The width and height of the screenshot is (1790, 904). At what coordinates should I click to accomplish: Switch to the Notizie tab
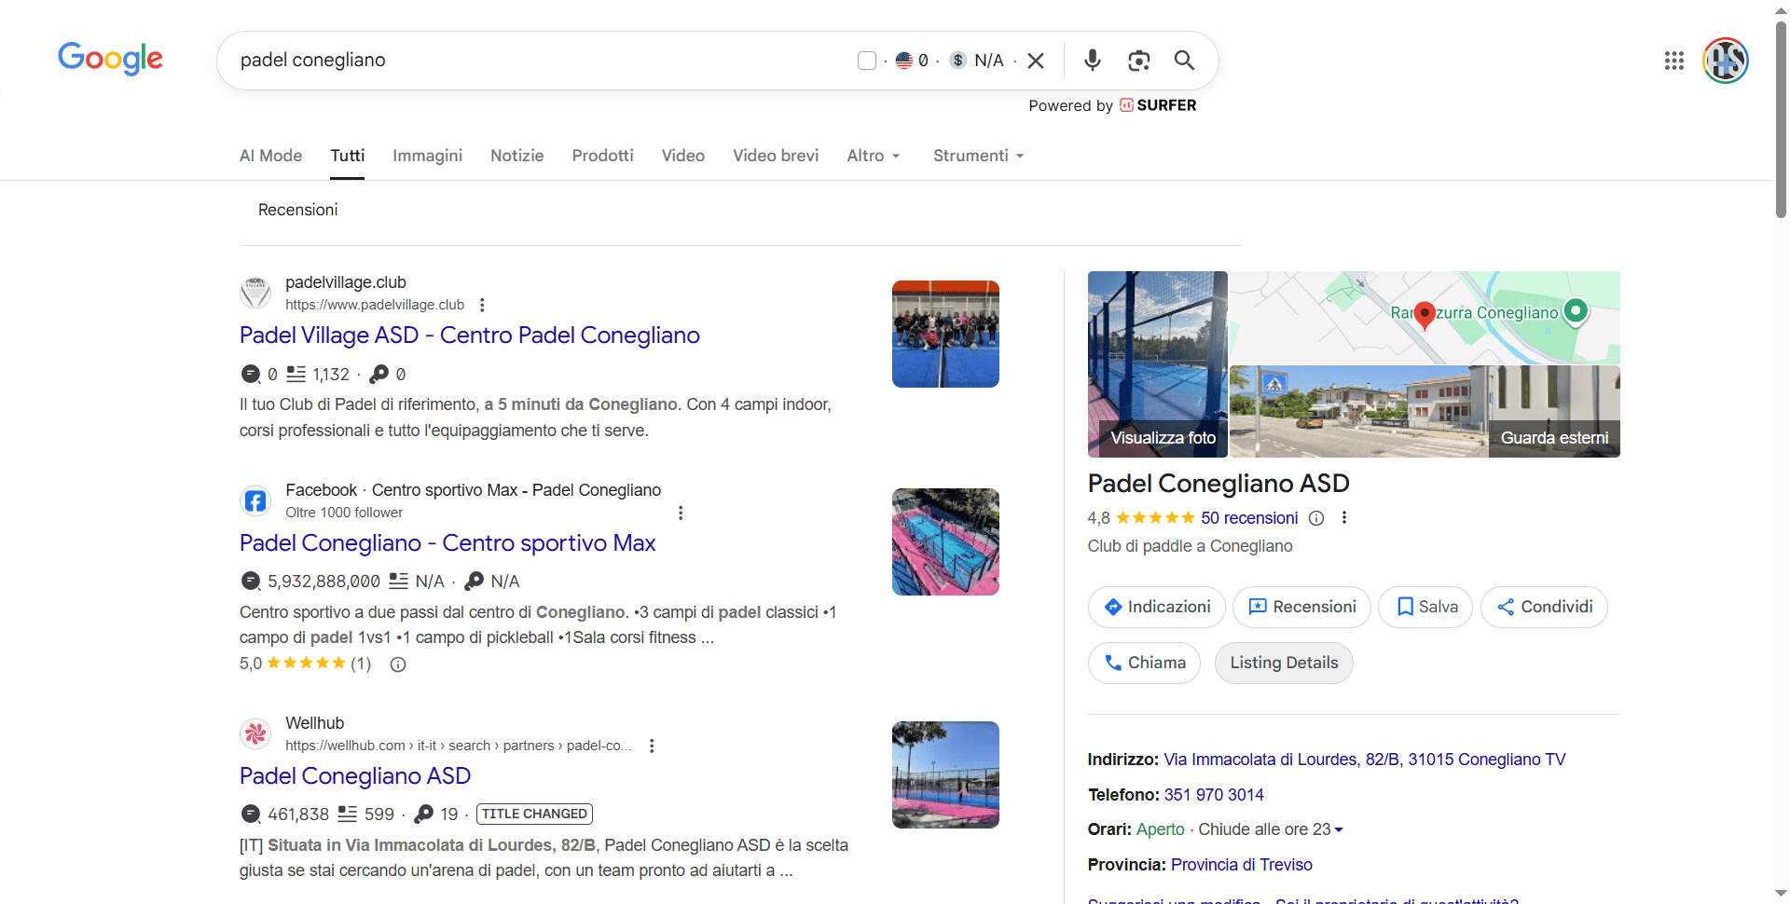point(516,156)
